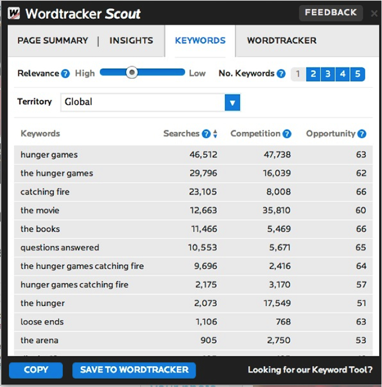Screen dimensions: 382x387
Task: Select 'loose ends' keyword
Action: click(42, 322)
